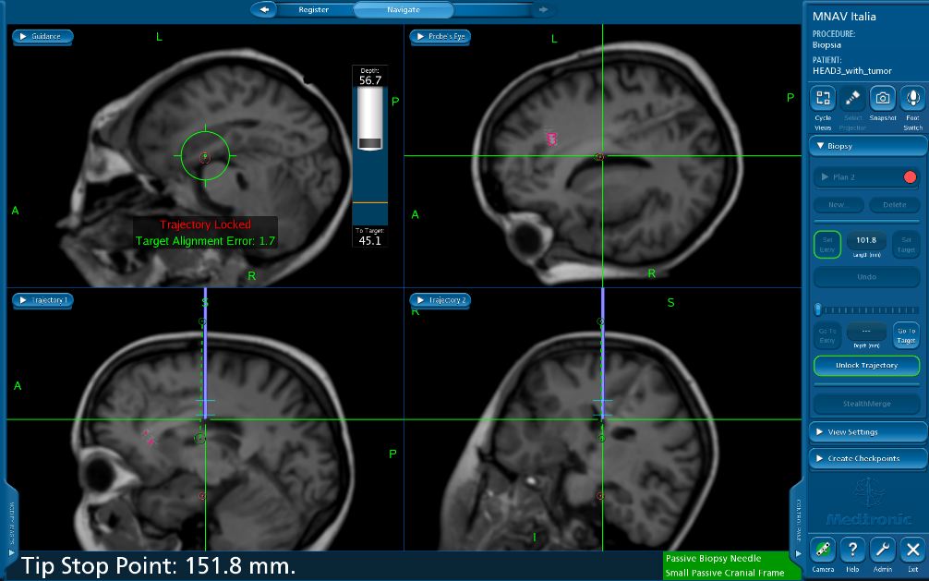Click the Delete plan button
The image size is (929, 581).
click(894, 204)
